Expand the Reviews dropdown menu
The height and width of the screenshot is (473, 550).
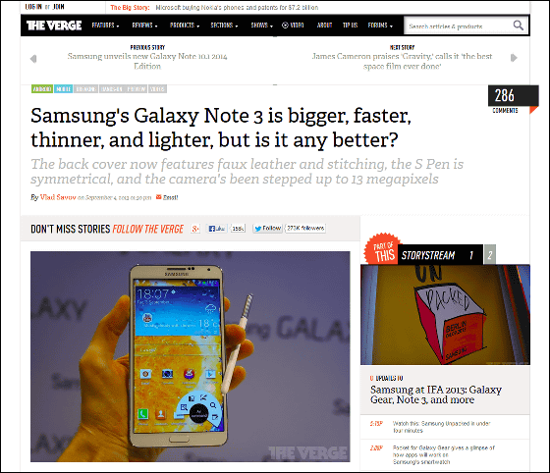coord(144,26)
